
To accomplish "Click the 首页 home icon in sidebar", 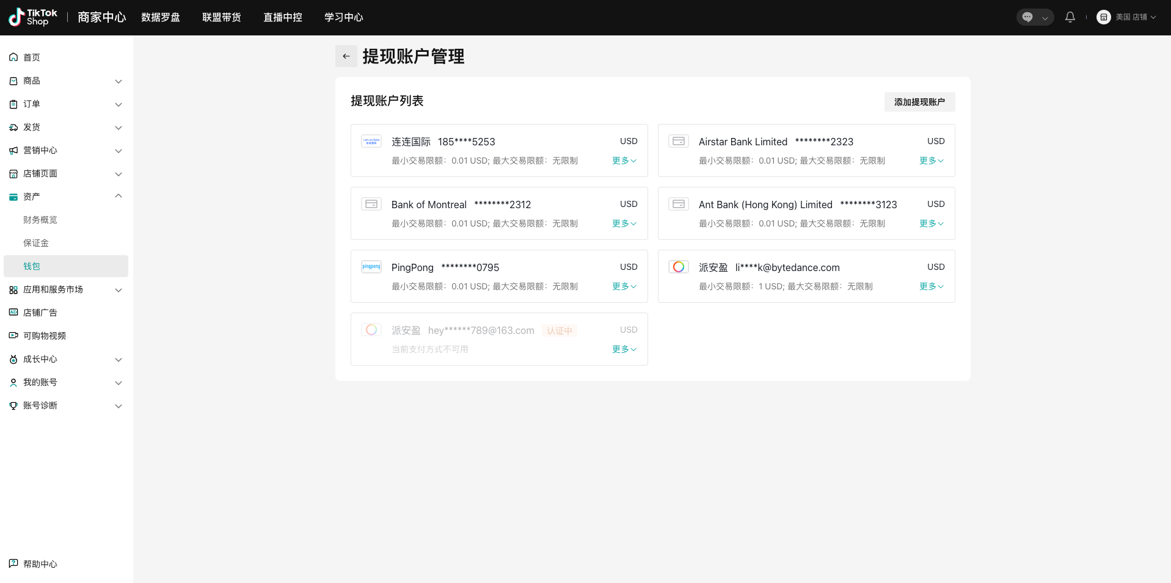I will pos(13,57).
